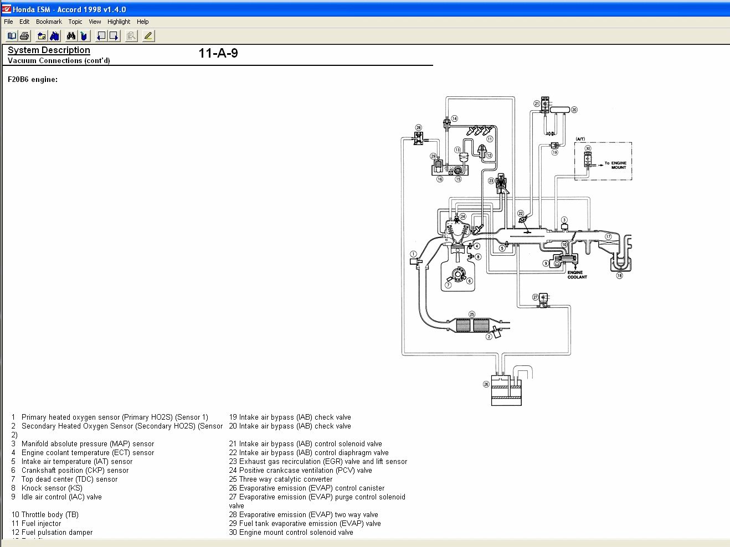
Task: Click the folder with back arrow icon
Action: tap(42, 36)
